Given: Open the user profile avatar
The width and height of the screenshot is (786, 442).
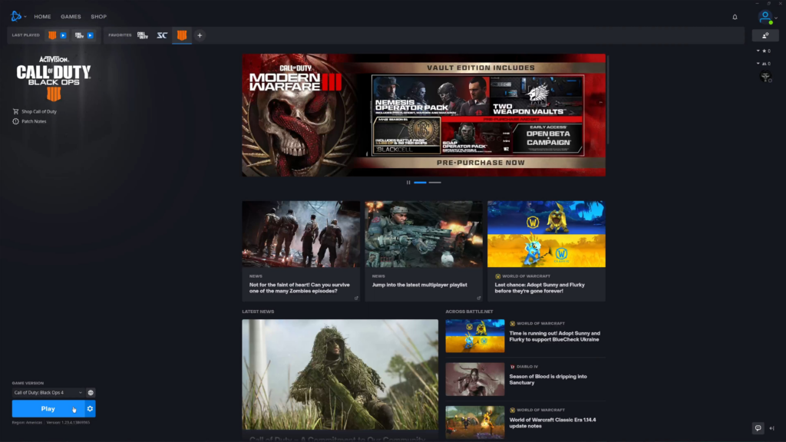Looking at the screenshot, I should tap(765, 17).
